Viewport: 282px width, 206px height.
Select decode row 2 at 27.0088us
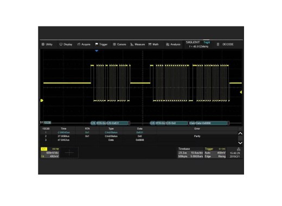pos(139,136)
